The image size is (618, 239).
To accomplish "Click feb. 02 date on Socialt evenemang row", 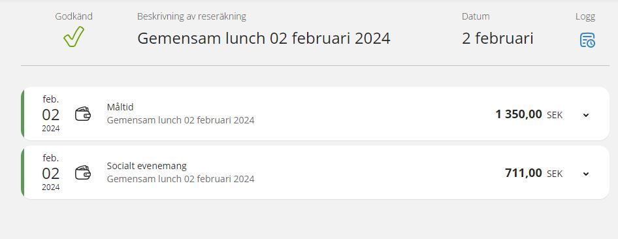I will coord(51,172).
